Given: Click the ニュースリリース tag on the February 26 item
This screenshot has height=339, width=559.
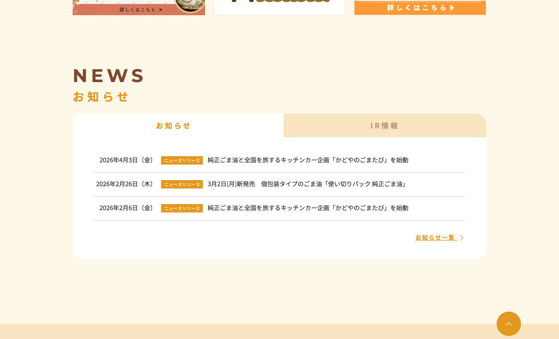Looking at the screenshot, I should [x=182, y=184].
